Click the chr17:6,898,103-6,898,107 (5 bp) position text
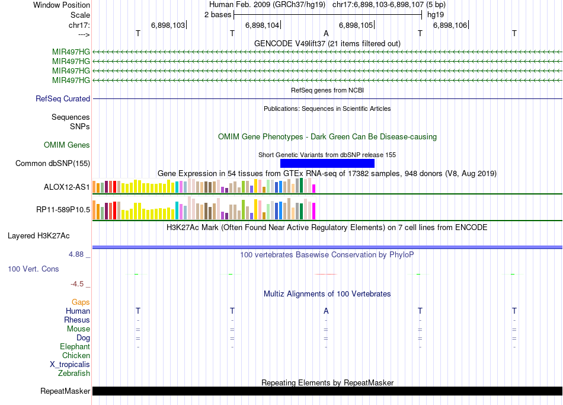Image resolution: width=563 pixels, height=405 pixels. point(389,5)
